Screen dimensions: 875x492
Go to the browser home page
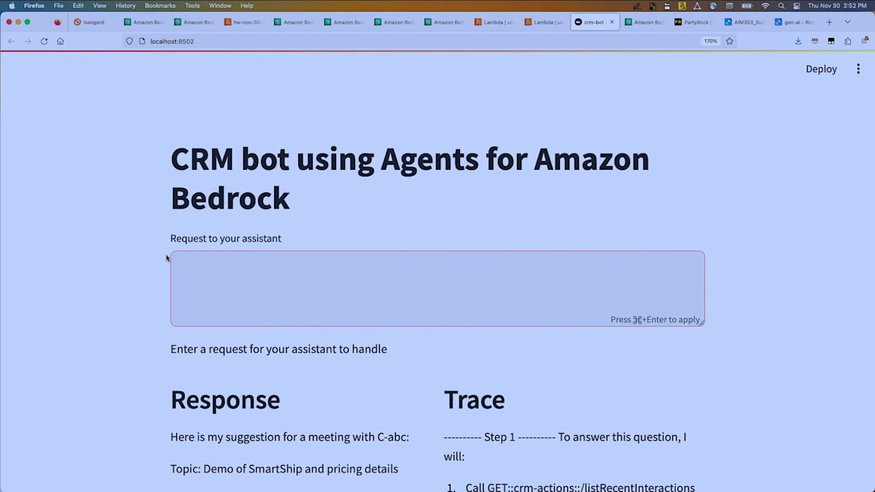pyautogui.click(x=61, y=42)
